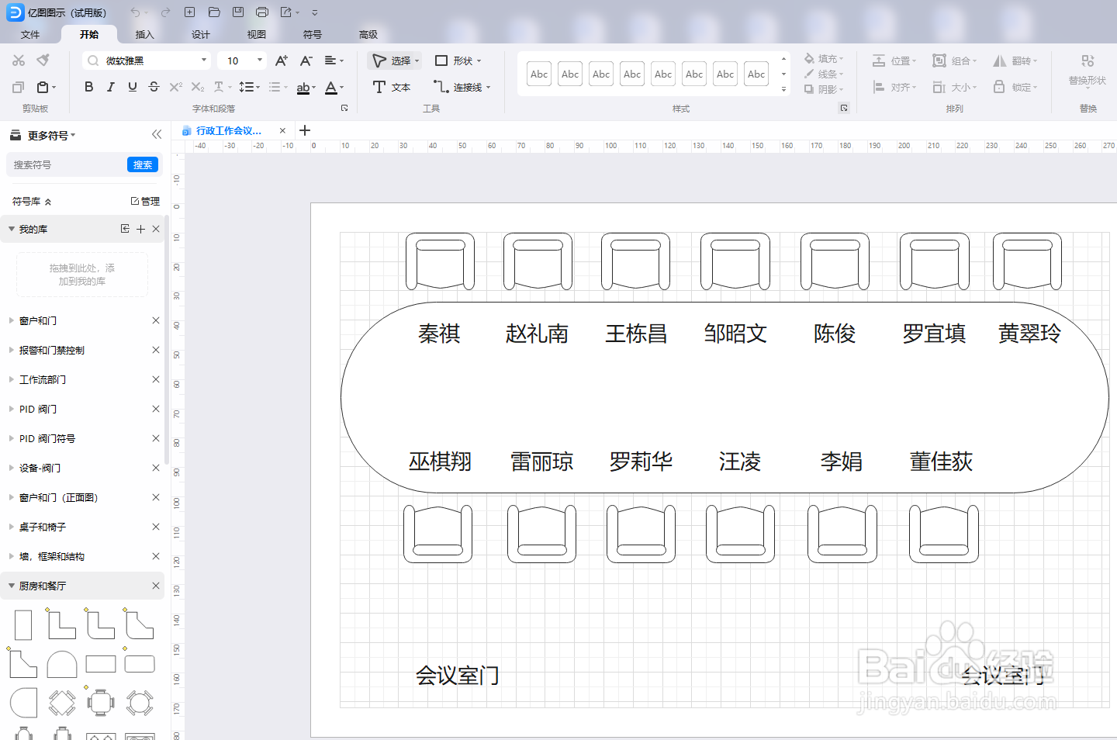The width and height of the screenshot is (1117, 740).
Task: Click the 搜索 search button
Action: click(142, 164)
